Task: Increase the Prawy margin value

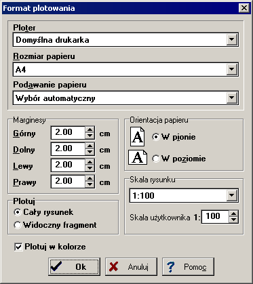Action: tap(90, 178)
